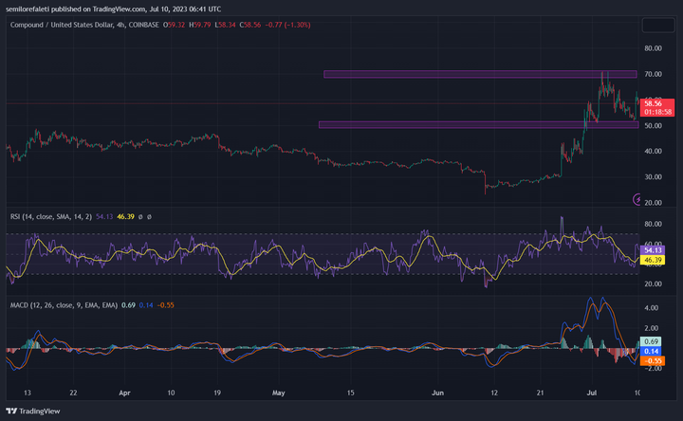Click the 80.00 price axis label on main chart
683x421 pixels.
pyautogui.click(x=653, y=48)
